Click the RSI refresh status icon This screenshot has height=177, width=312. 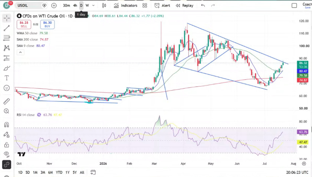pyautogui.click(x=39, y=115)
